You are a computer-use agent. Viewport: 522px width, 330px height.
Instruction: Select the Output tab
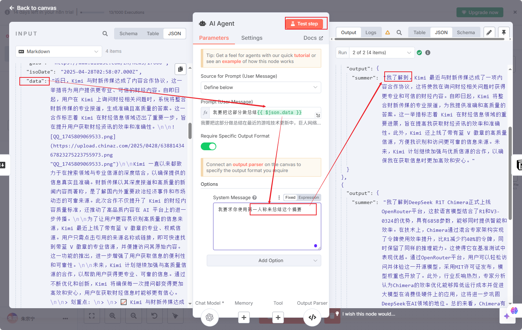(348, 32)
